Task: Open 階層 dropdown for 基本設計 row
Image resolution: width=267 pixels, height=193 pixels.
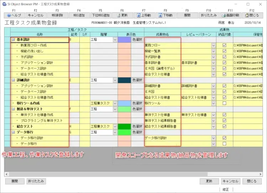Action: click(x=115, y=39)
